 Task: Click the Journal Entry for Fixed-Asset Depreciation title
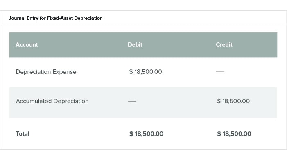click(56, 18)
